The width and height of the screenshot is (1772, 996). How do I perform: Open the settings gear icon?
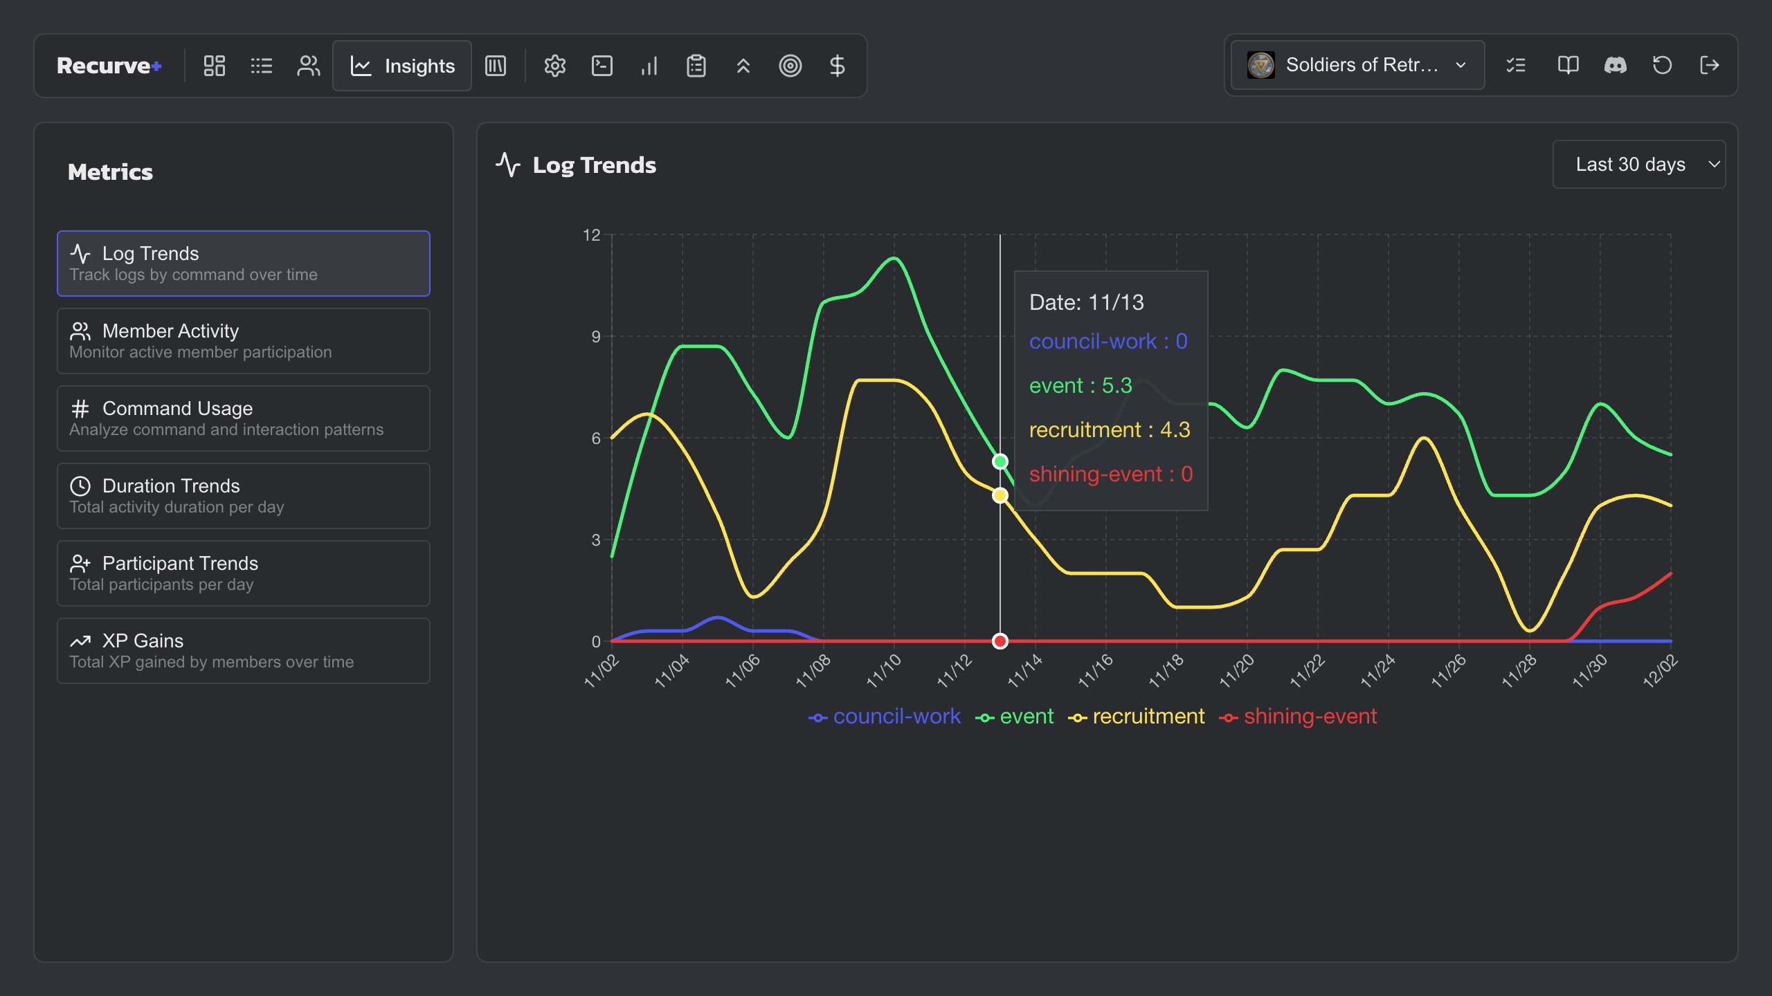coord(554,66)
